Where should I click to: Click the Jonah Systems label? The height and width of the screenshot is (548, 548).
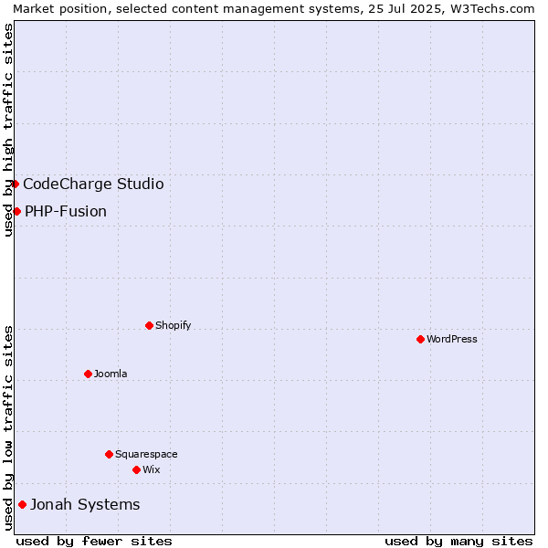tap(85, 505)
